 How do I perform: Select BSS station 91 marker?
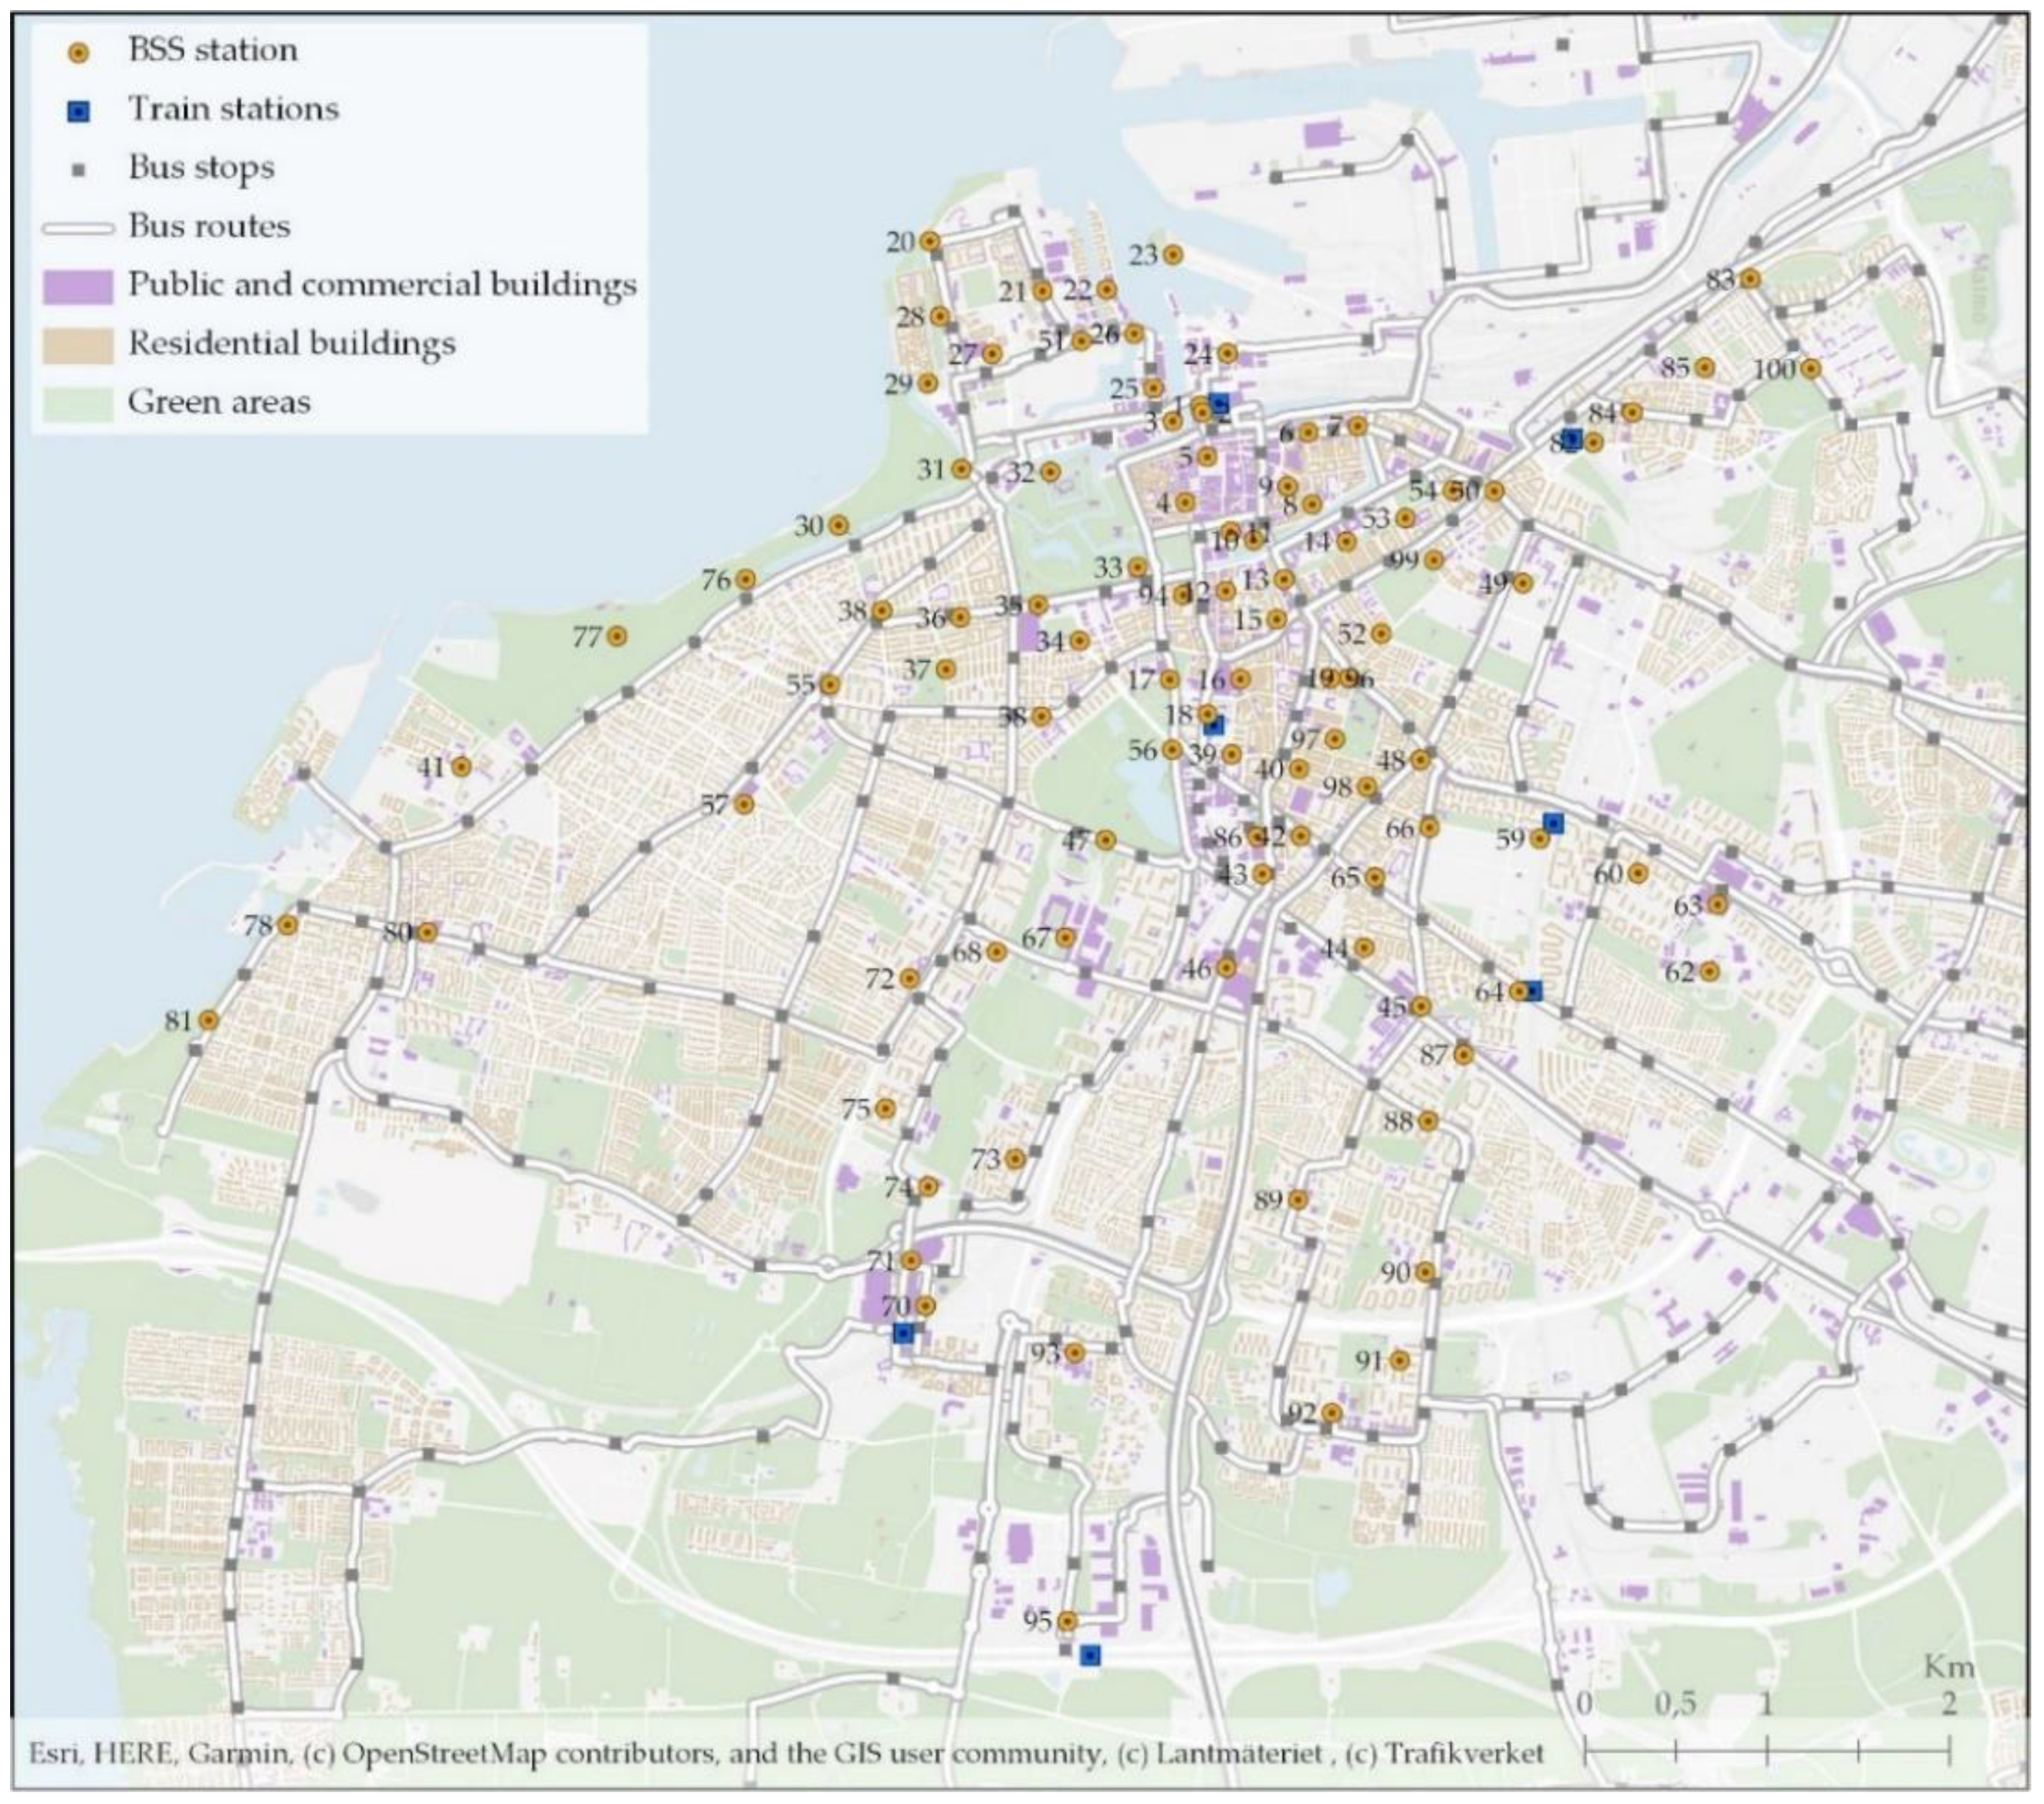[1400, 1360]
